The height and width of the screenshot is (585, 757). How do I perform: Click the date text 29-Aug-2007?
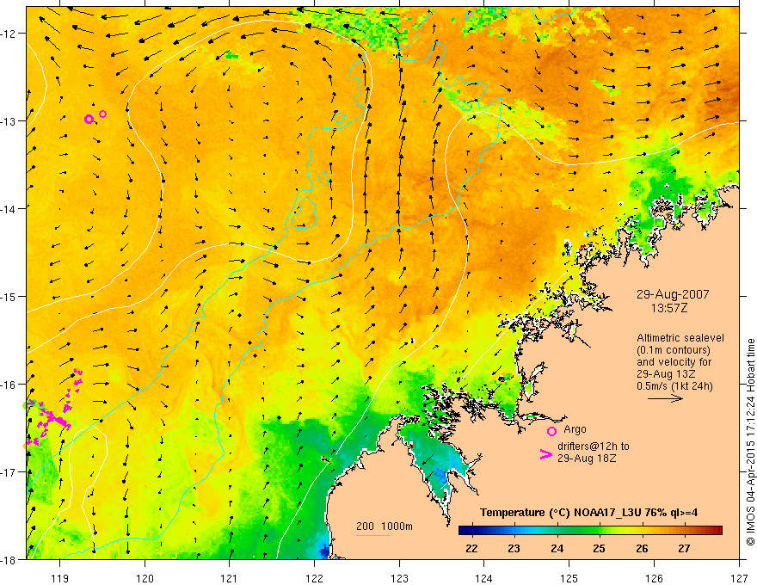(673, 294)
